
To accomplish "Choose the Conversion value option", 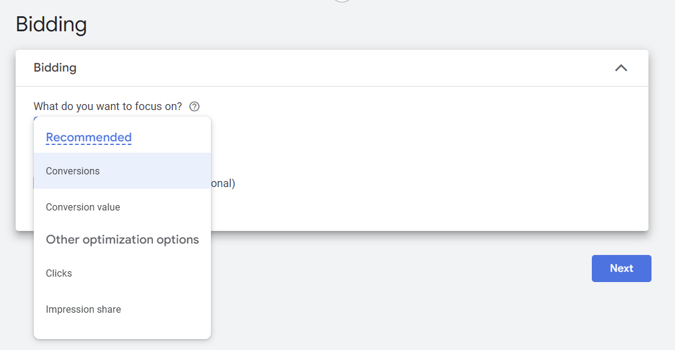I will coord(83,207).
